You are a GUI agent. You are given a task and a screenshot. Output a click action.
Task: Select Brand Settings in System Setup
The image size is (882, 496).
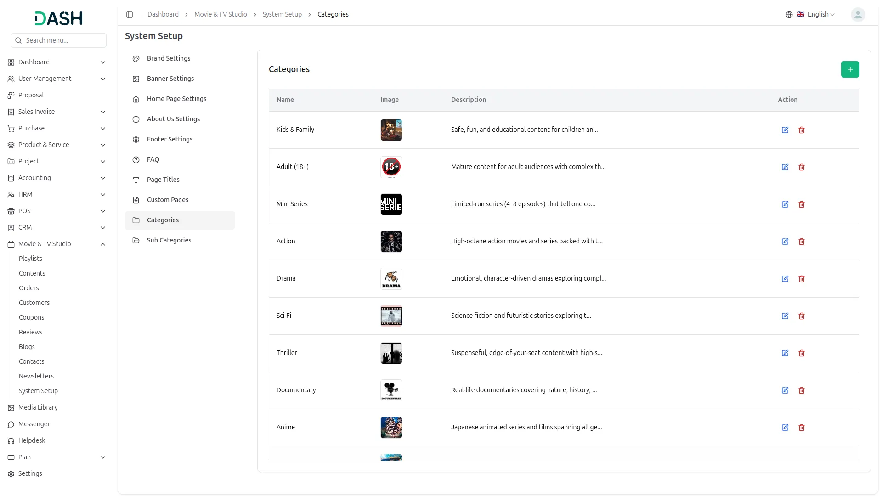tap(169, 58)
